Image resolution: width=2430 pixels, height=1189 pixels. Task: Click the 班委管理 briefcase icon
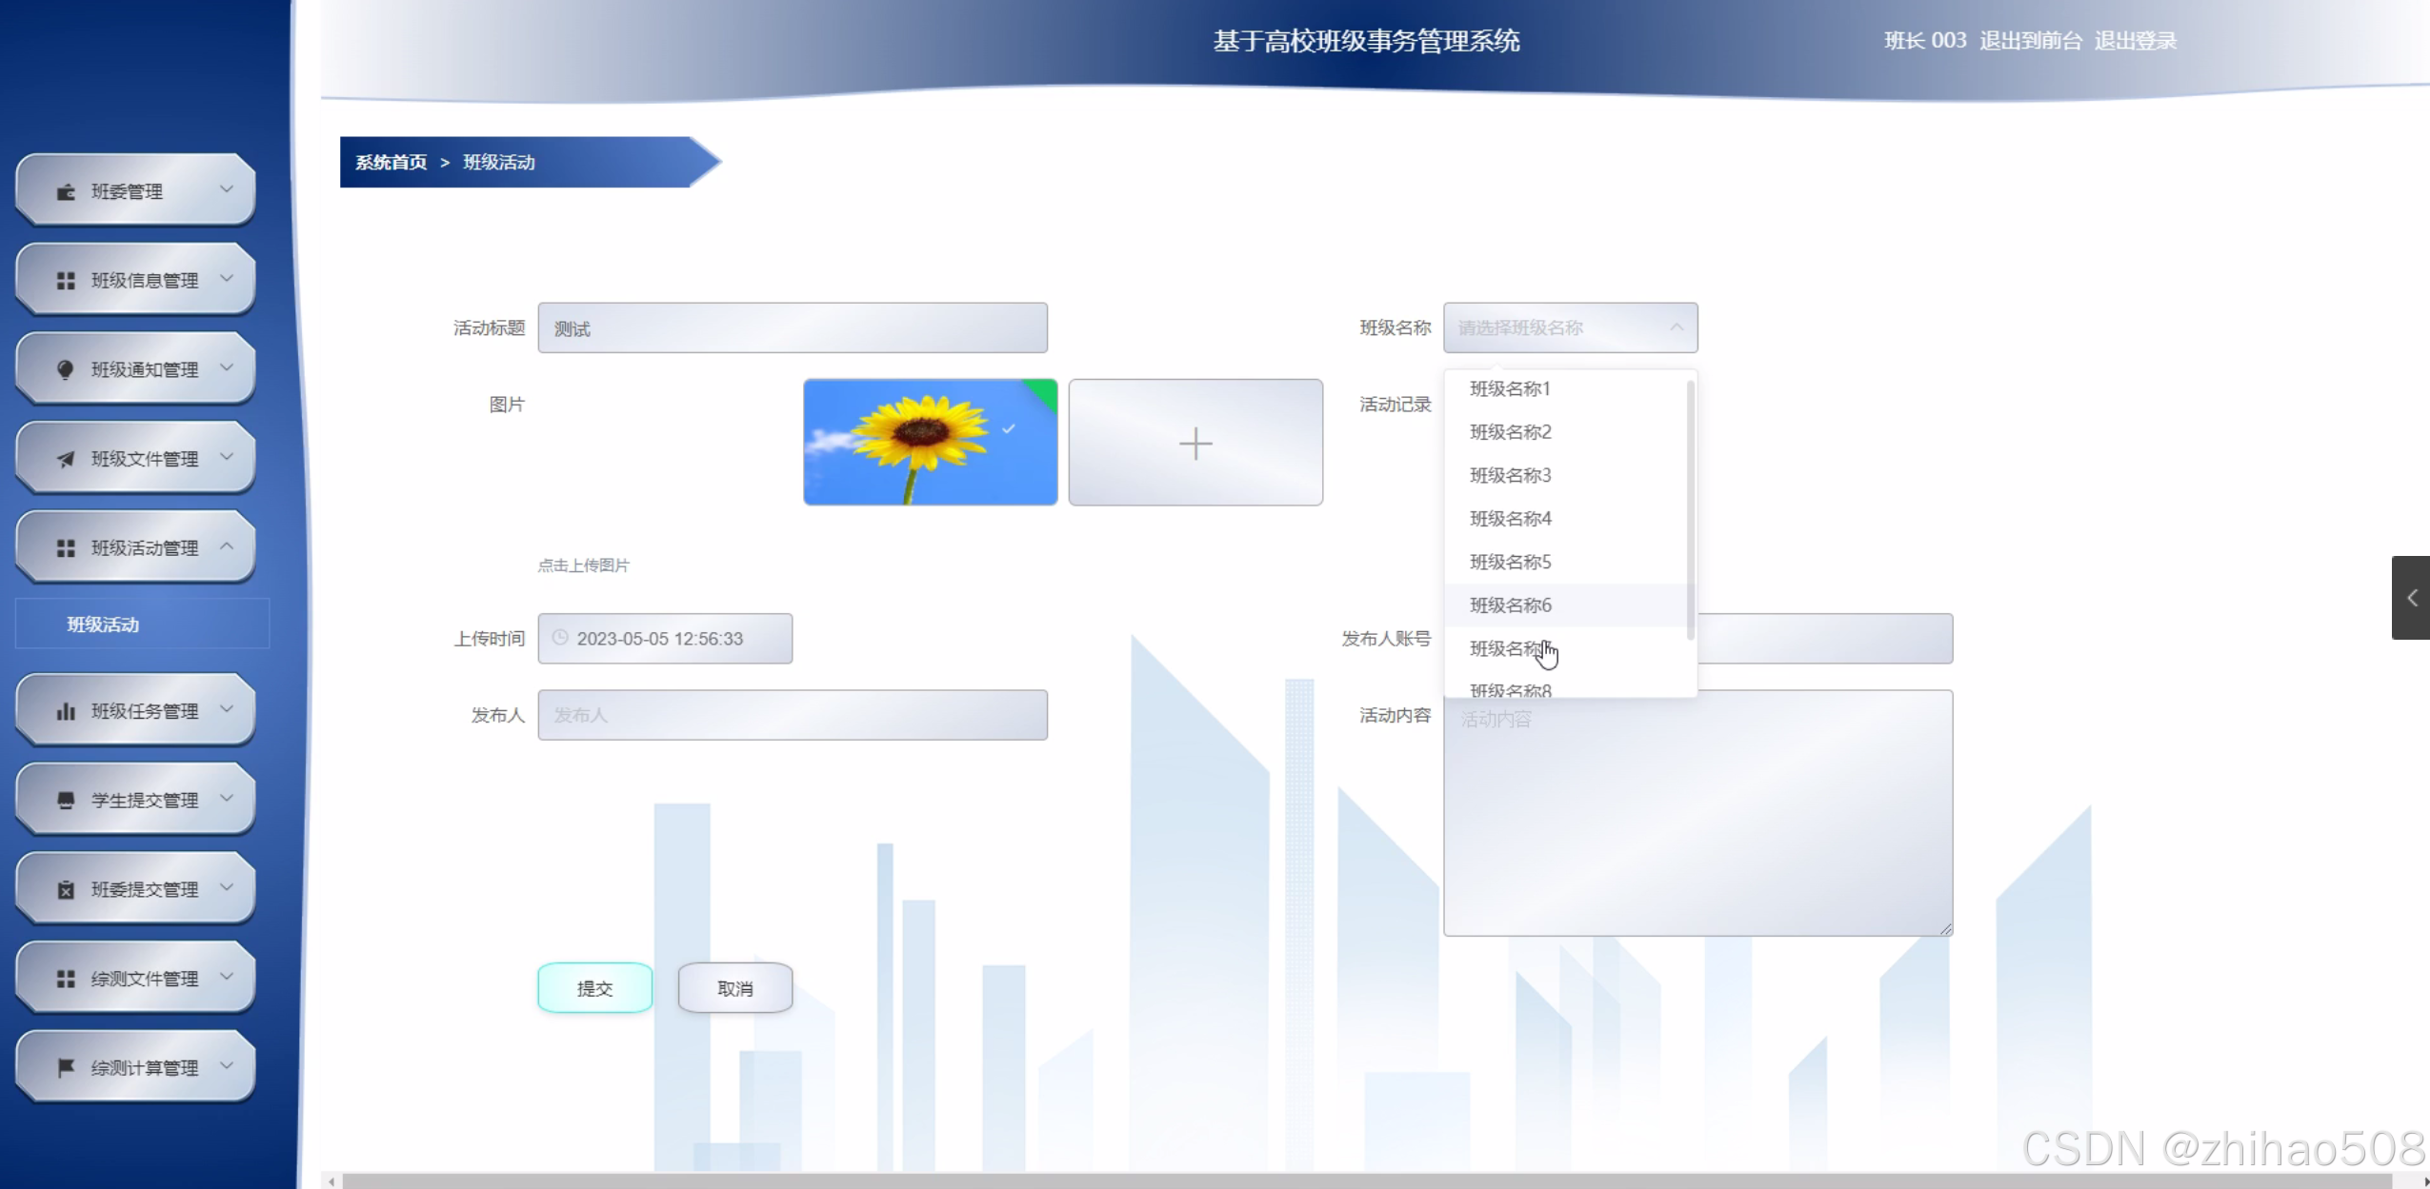[66, 192]
